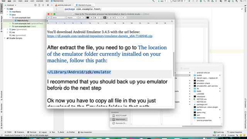
Task: Open the Regular typeface dropdown in TextEdit
Action: coord(72,18)
